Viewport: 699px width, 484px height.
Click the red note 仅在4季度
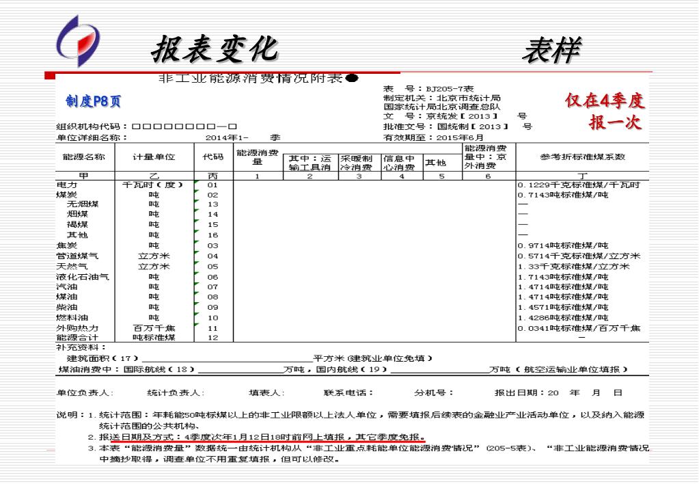pyautogui.click(x=605, y=100)
